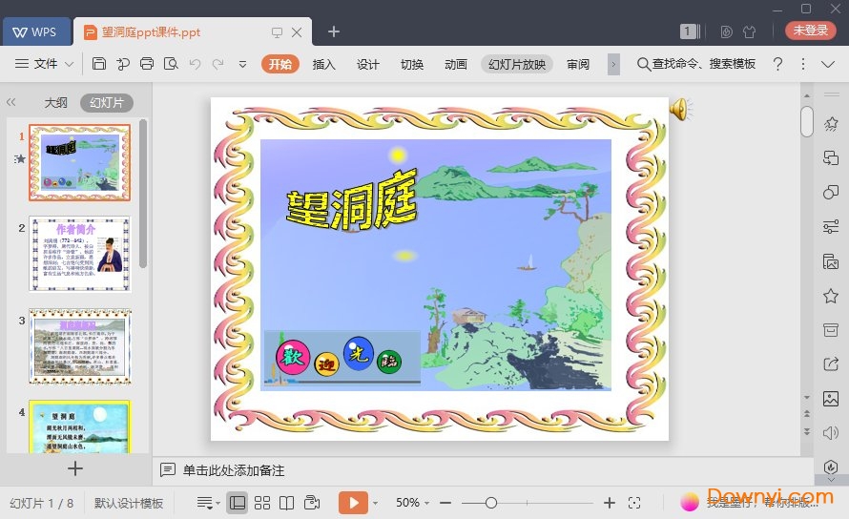Click the skin shirt icon in title bar
The height and width of the screenshot is (519, 849).
pyautogui.click(x=750, y=32)
